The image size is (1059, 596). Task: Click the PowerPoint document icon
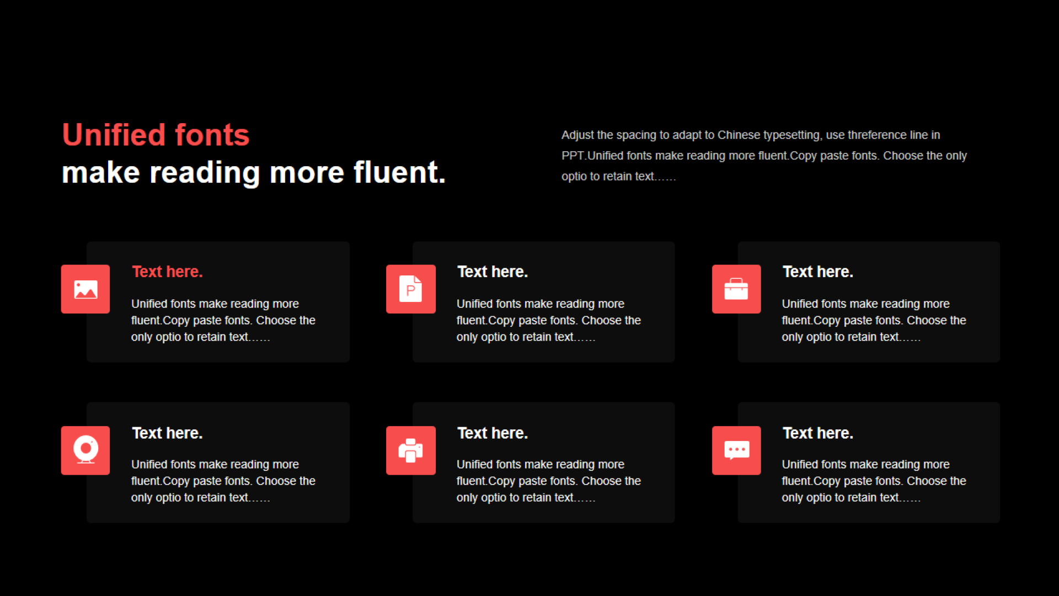click(x=411, y=289)
